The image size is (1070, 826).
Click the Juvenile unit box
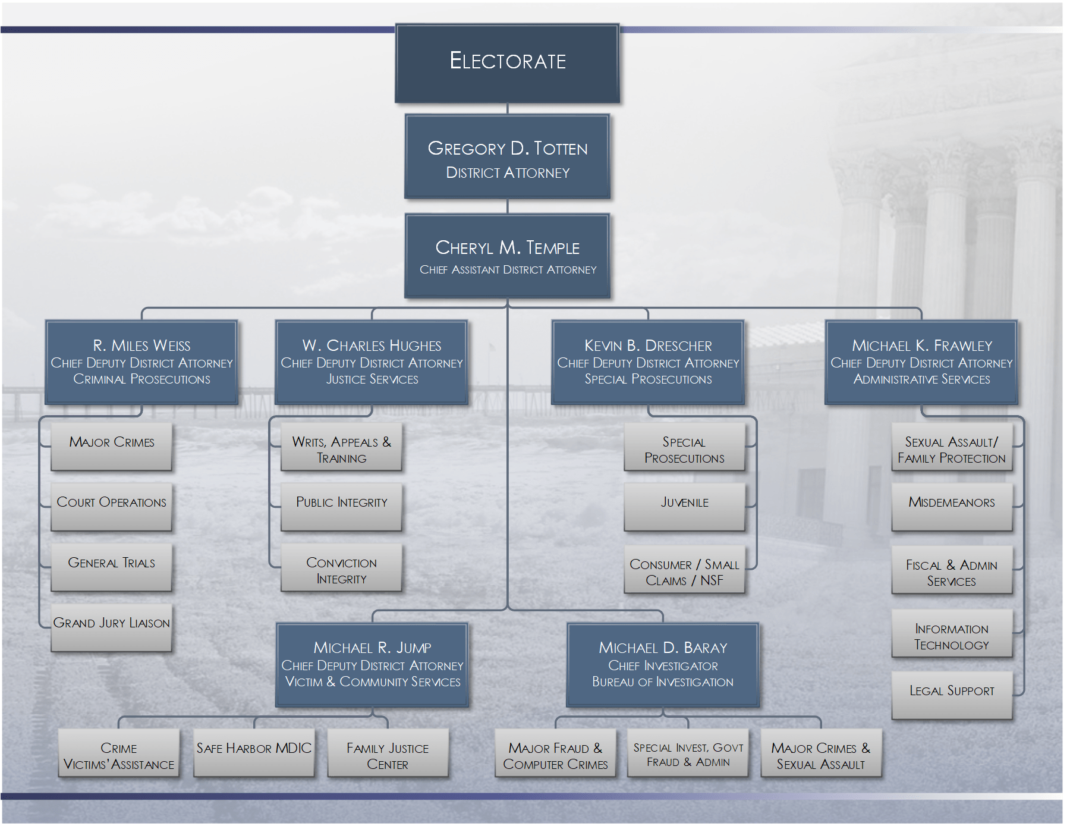685,507
